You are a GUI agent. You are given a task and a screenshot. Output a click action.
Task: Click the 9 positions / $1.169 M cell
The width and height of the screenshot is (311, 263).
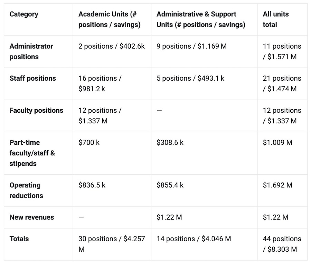[x=191, y=46]
